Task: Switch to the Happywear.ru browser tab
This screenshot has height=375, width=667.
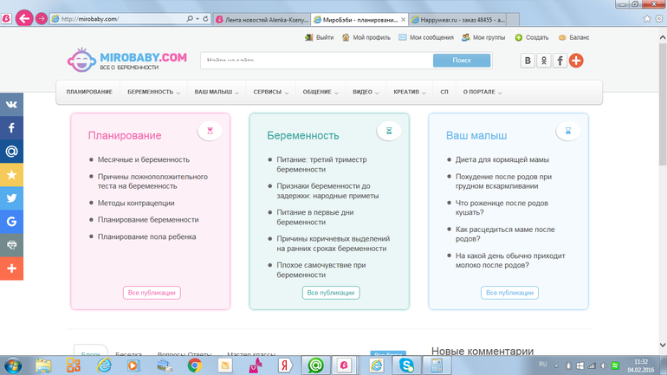Action: click(x=465, y=18)
